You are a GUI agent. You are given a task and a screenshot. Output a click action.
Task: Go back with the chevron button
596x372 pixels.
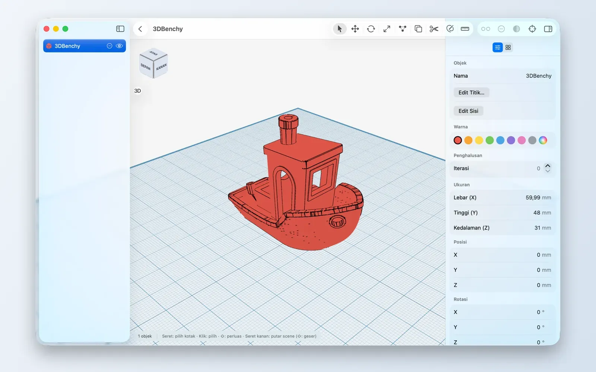point(140,29)
